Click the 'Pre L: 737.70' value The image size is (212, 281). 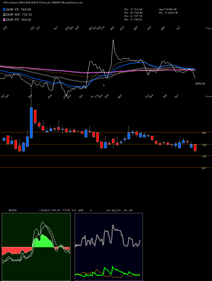coord(133,16)
